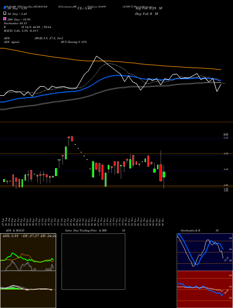This screenshot has height=308, width=233.
Task: Open the MACD histogram panel below ADX
Action: coord(28,289)
